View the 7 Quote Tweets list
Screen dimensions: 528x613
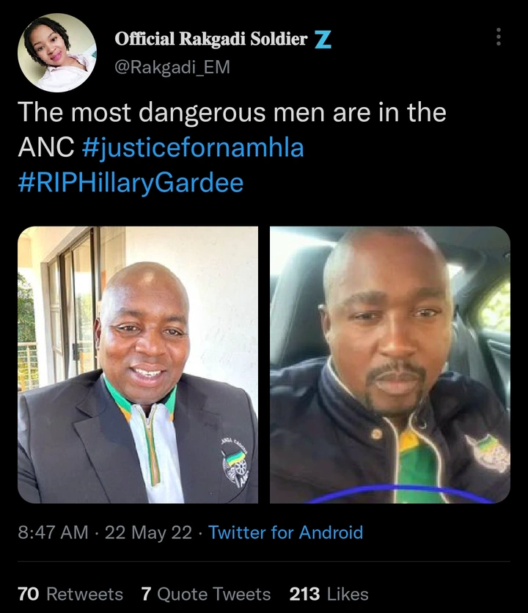(x=206, y=594)
